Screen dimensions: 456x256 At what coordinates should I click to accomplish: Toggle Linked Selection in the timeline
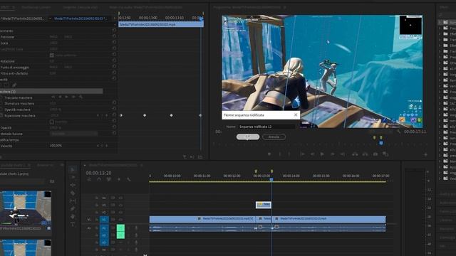tap(109, 180)
